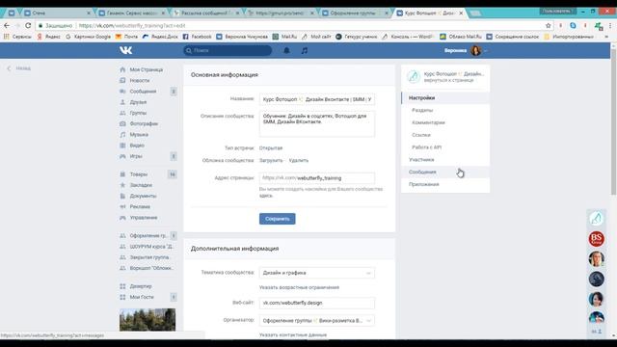Edit the Адрес страницы field
Viewport: 617px width, 347px height.
coord(317,178)
